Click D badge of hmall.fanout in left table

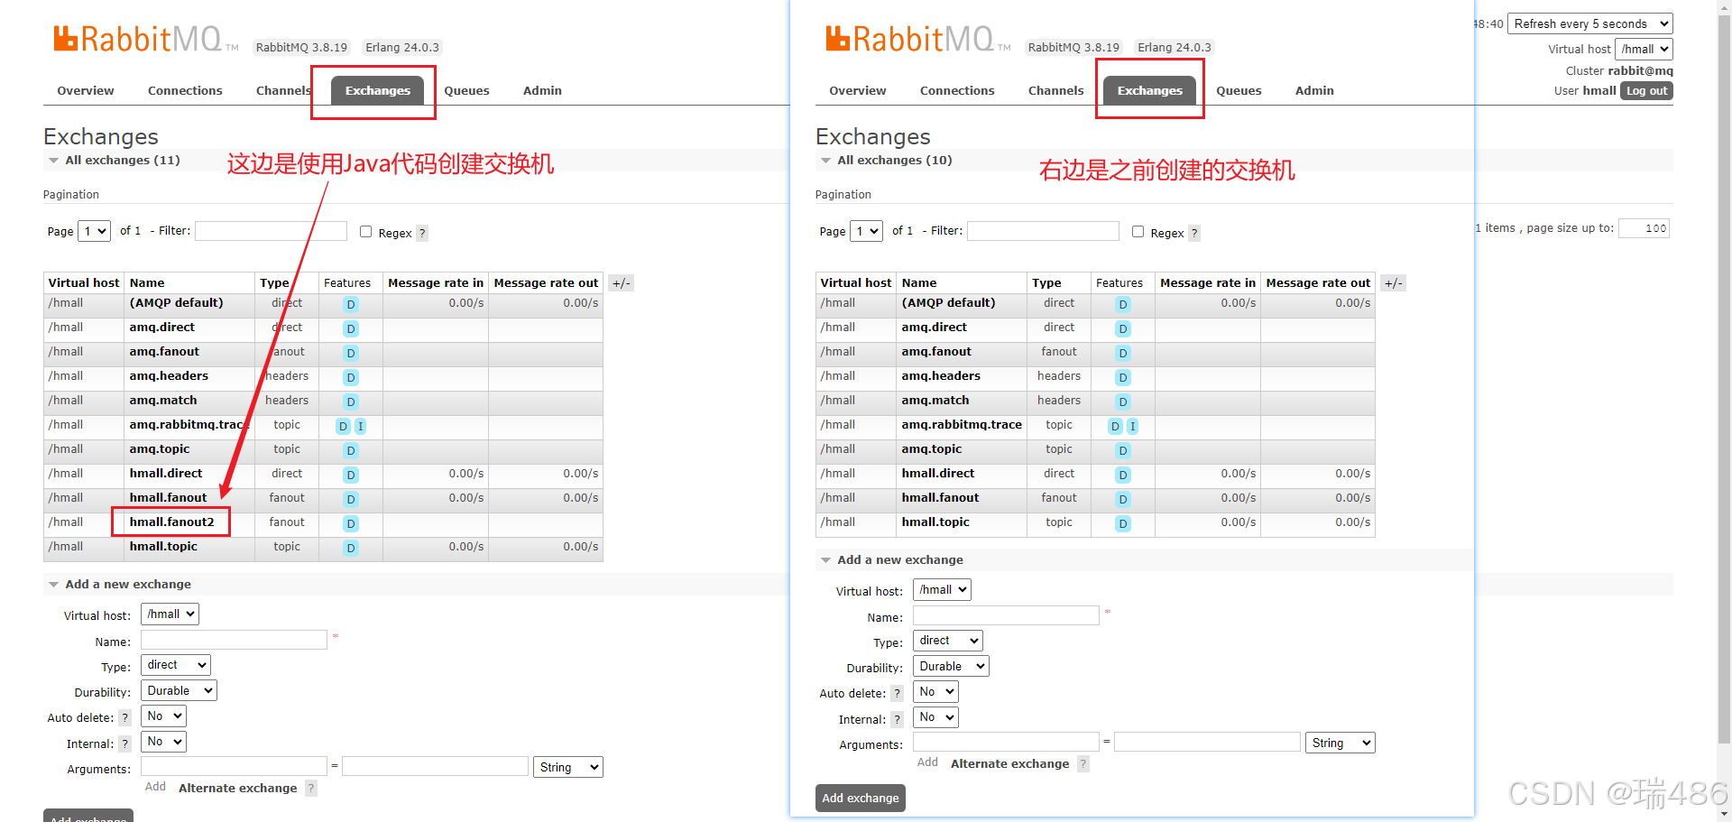351,499
